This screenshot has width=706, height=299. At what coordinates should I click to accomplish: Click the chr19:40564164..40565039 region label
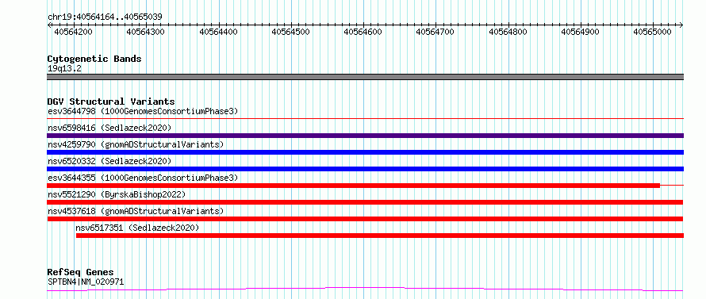tap(105, 17)
